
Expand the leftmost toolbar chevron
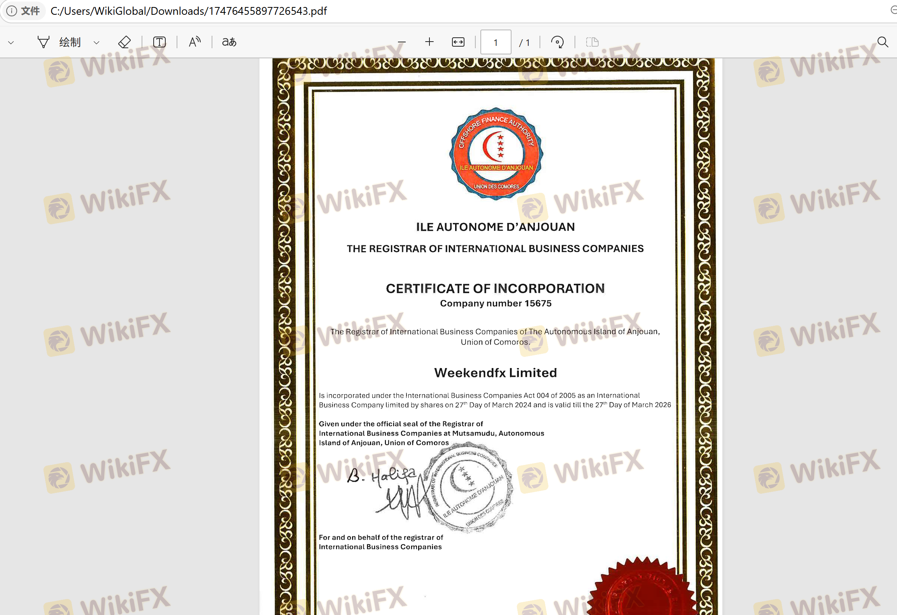point(11,42)
